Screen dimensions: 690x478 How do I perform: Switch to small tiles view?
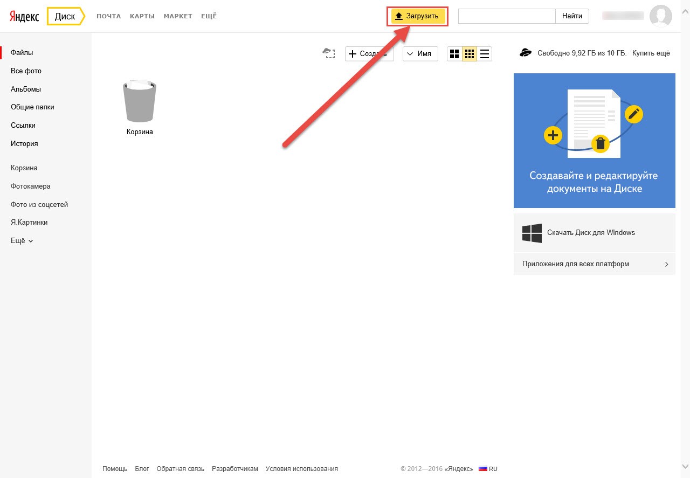pyautogui.click(x=470, y=54)
